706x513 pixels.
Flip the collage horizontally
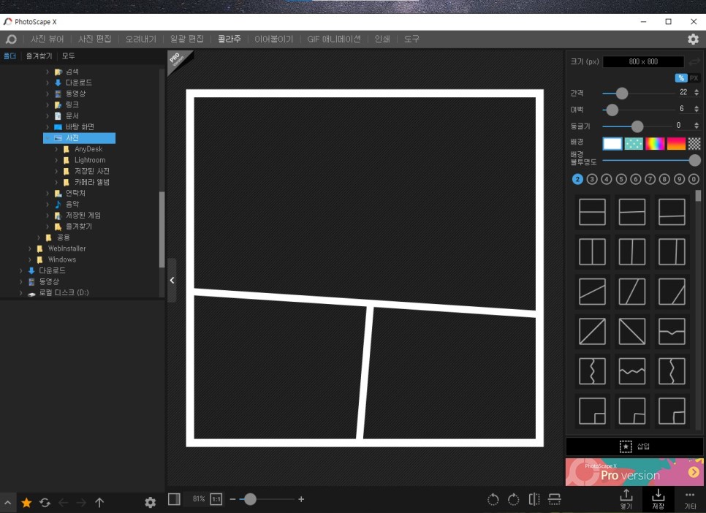534,499
